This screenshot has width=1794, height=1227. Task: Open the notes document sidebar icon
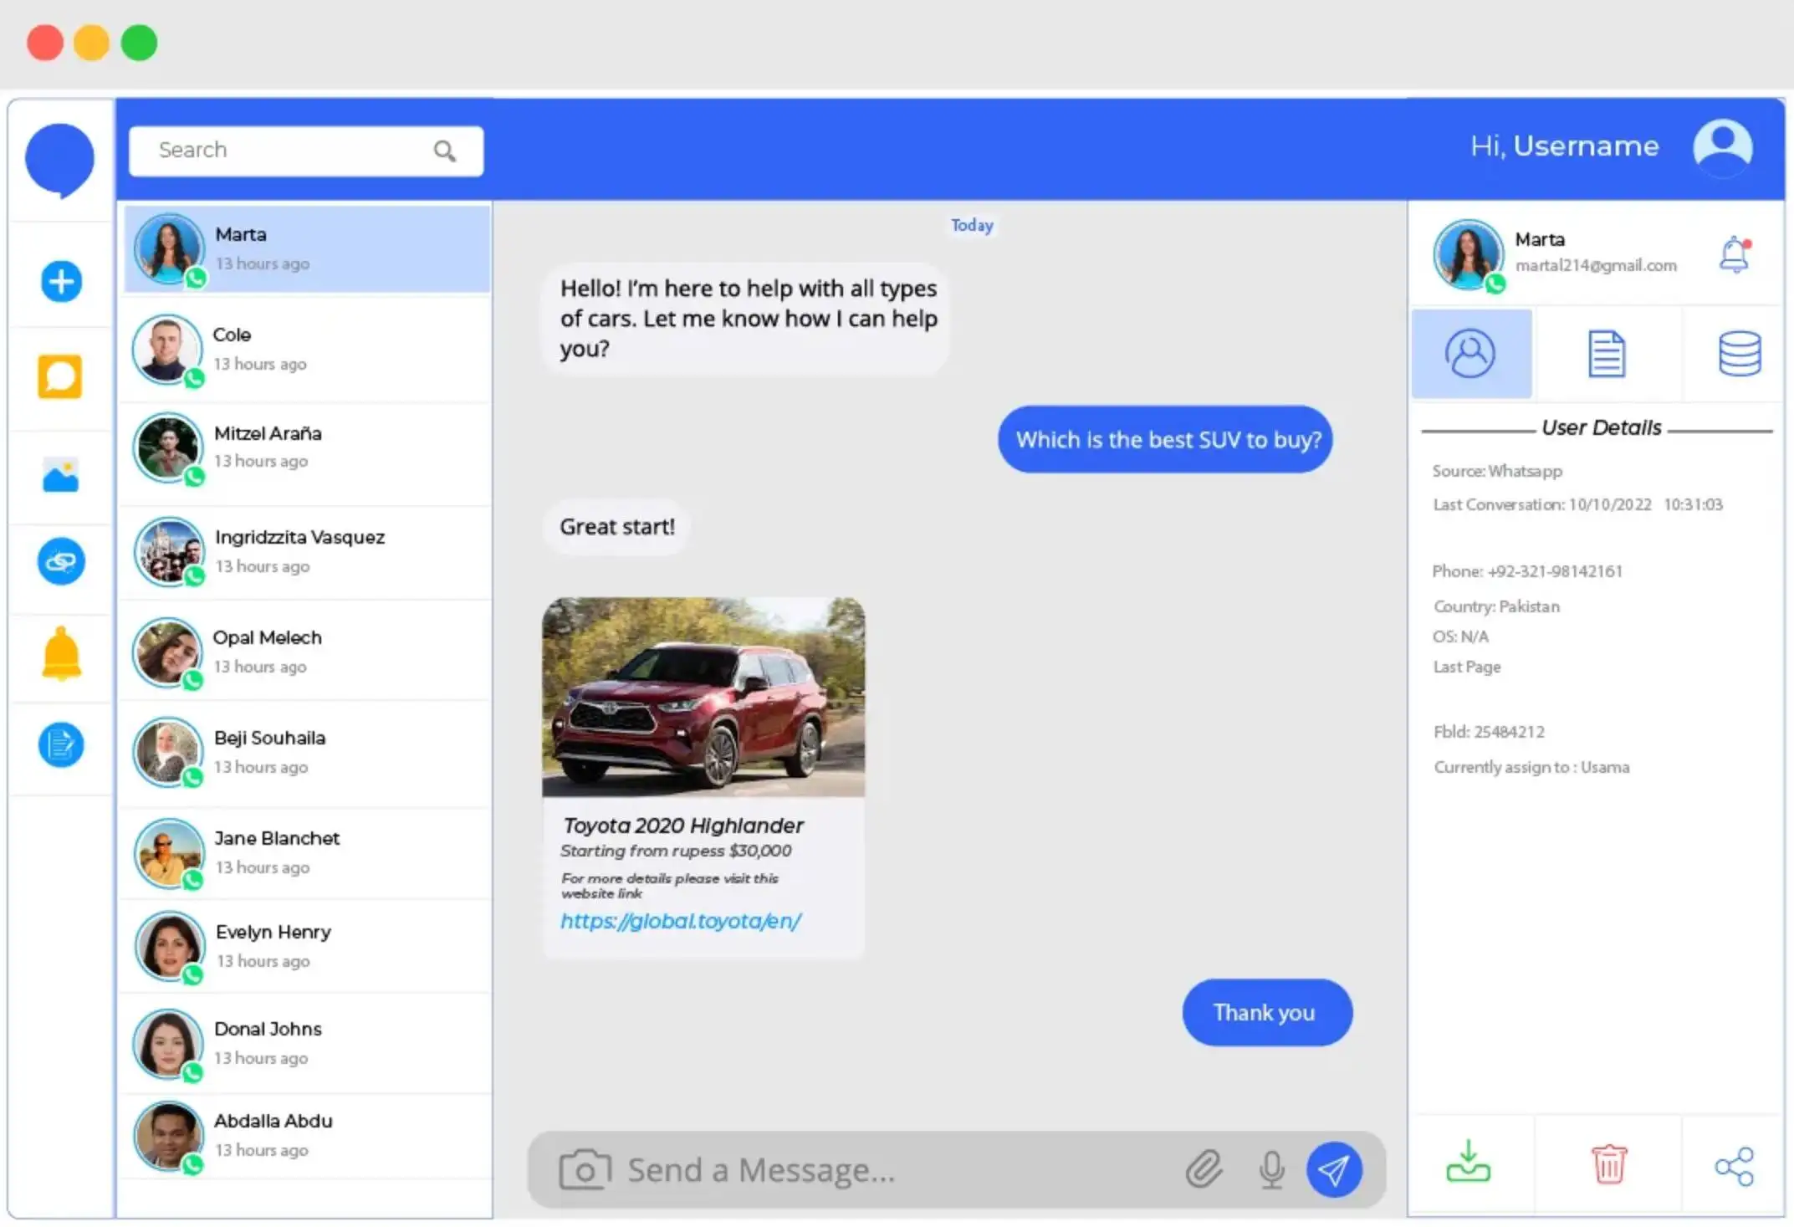[61, 744]
